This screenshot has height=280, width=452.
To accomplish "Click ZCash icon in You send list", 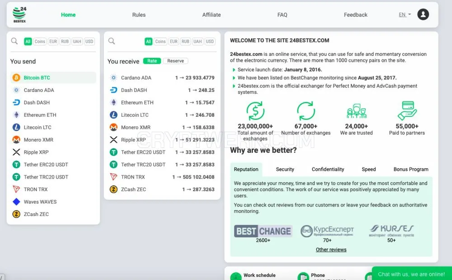I will [x=16, y=214].
